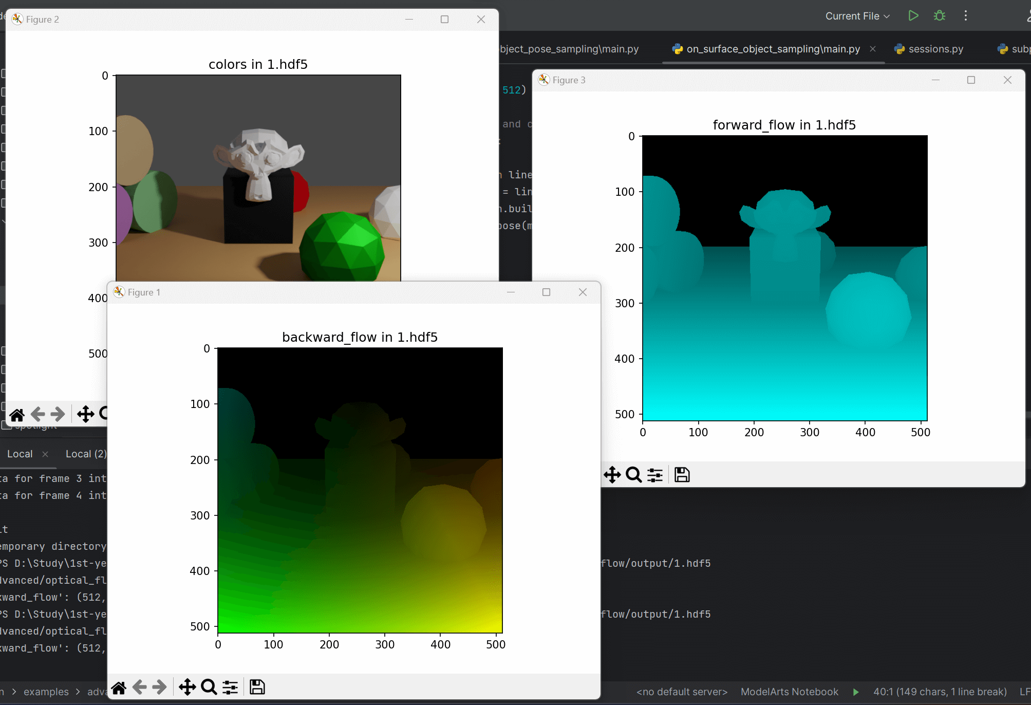Click the 'backward_flow in 1.hdf5' plot title
Screen dimensions: 1031x705
coord(360,337)
